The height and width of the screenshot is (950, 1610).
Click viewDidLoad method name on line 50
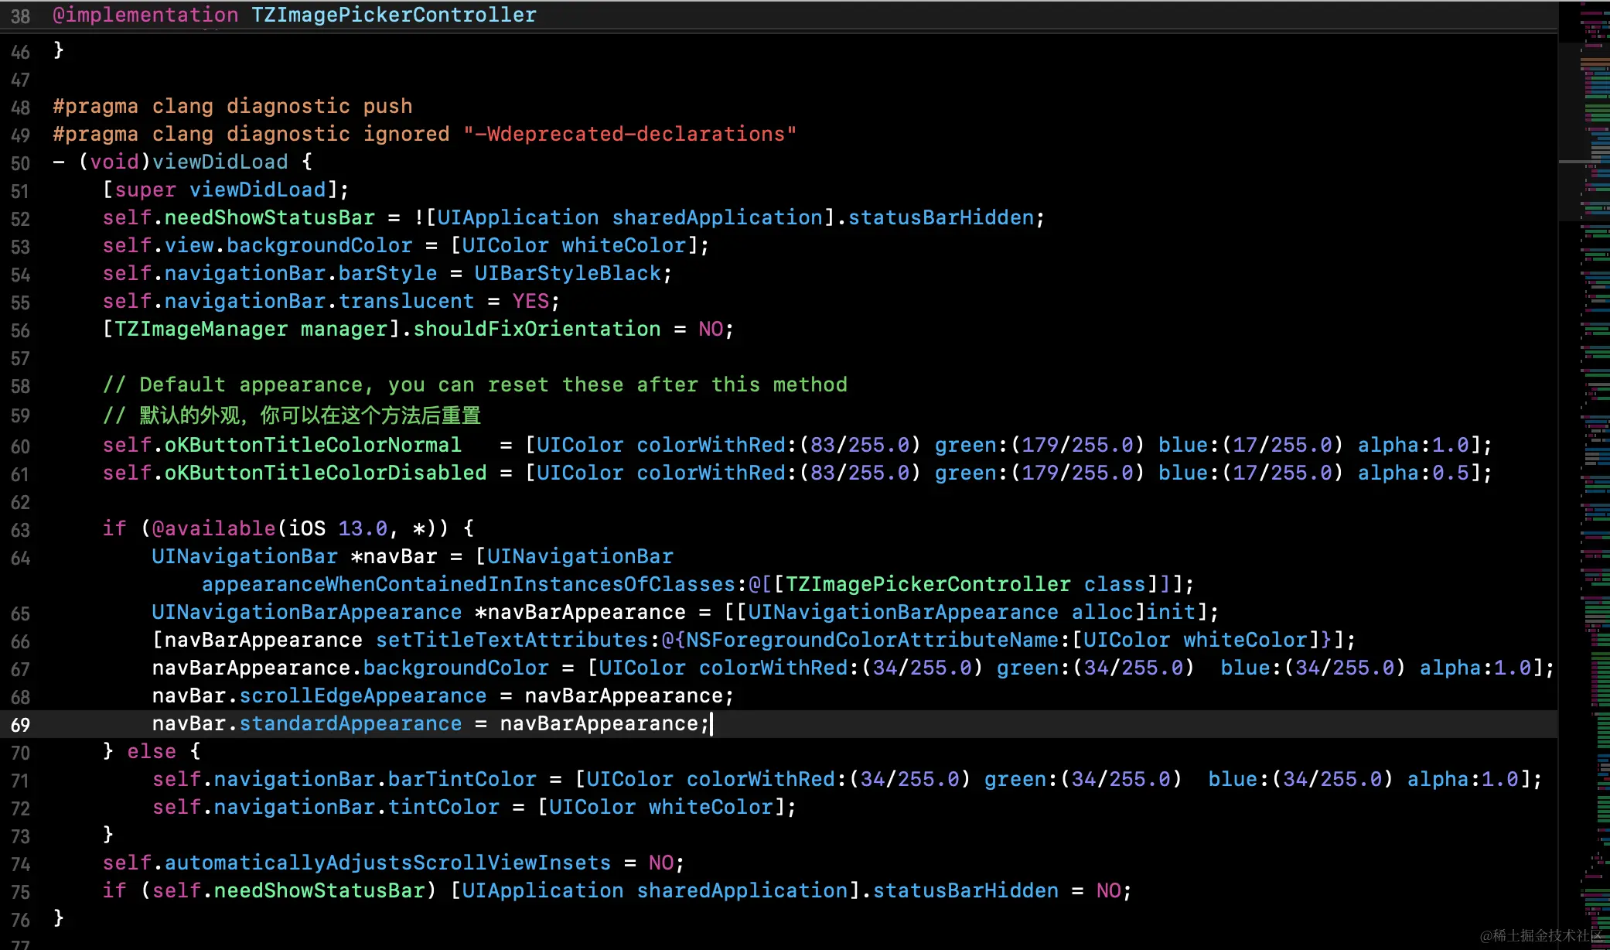220,162
